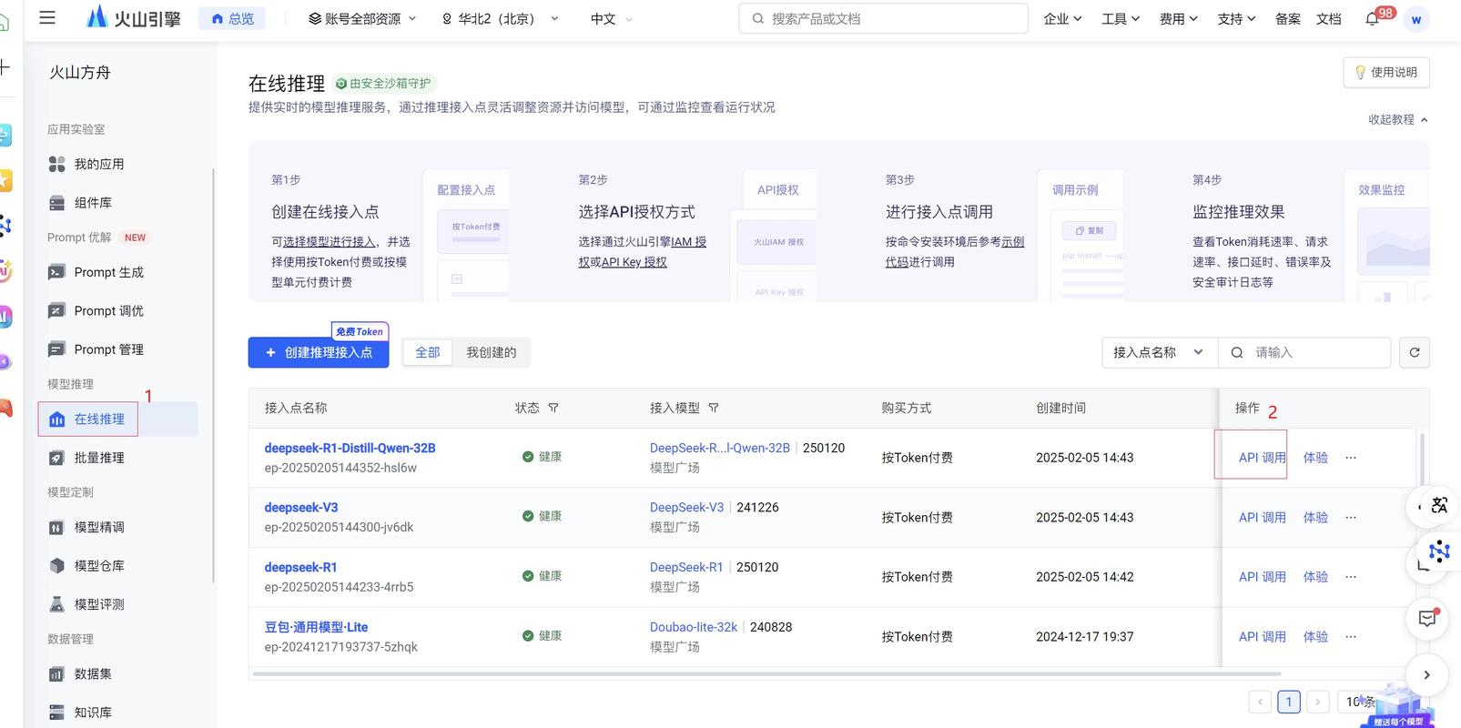
Task: Open more actions for deepseek-R1 row
Action: (1351, 577)
